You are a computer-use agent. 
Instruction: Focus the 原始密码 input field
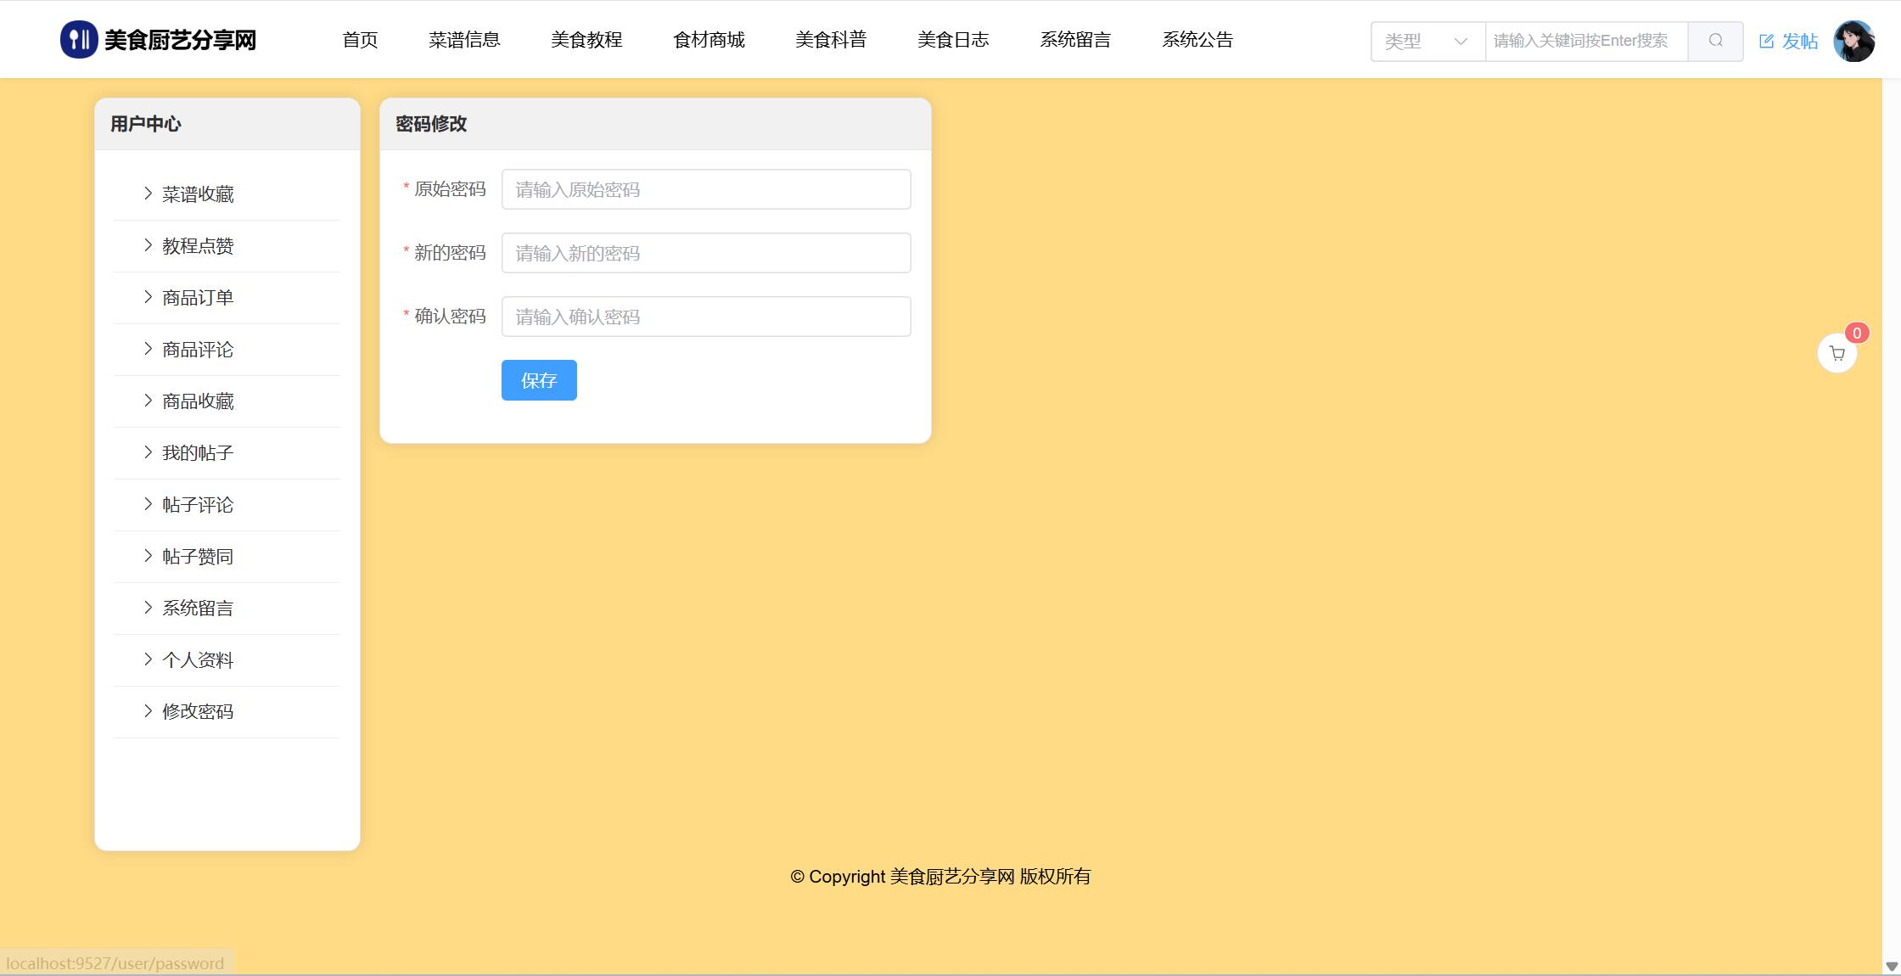coord(705,189)
